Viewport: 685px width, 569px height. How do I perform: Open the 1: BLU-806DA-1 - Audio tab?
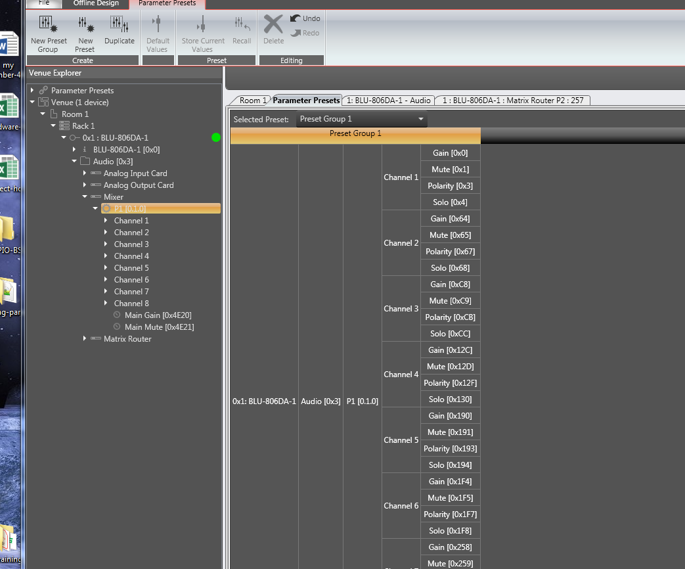click(x=388, y=101)
